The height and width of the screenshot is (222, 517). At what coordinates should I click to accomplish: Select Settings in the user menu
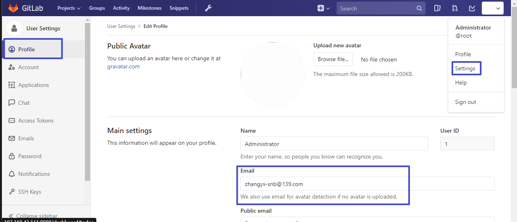[465, 68]
